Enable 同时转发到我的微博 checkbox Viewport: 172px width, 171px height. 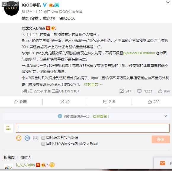click(x=43, y=138)
